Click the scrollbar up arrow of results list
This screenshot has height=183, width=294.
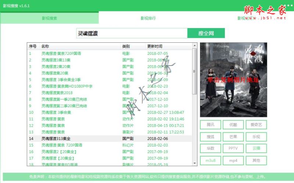click(194, 46)
